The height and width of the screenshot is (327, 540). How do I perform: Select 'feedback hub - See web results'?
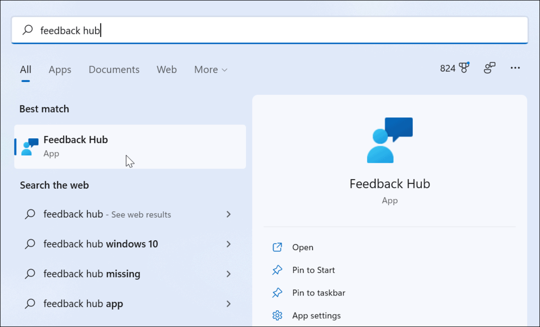click(107, 214)
